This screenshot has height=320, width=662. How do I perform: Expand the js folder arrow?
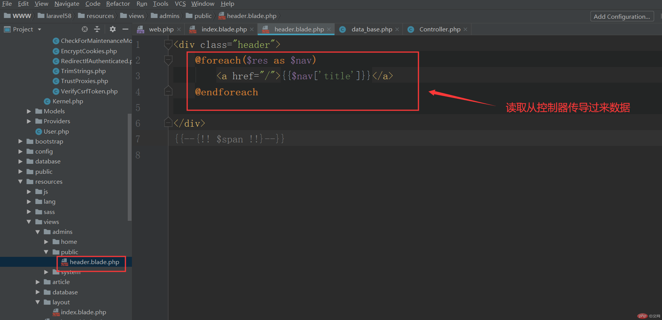click(29, 192)
